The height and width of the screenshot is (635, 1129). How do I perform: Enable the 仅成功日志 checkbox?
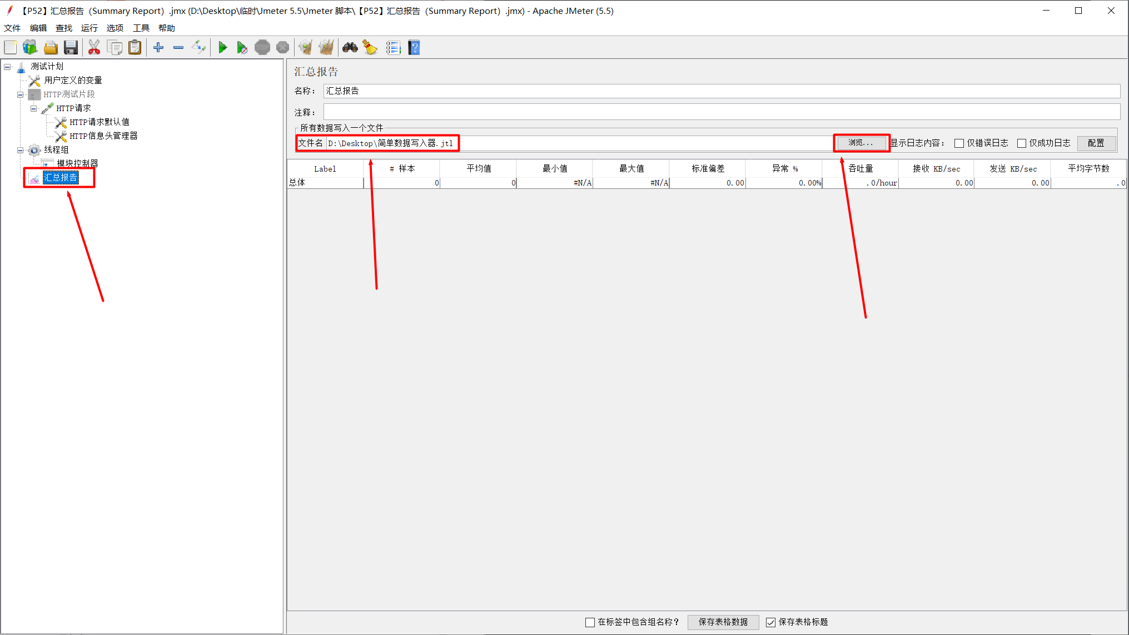(x=1022, y=143)
